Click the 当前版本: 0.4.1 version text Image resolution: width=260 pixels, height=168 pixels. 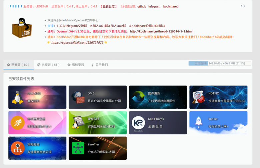[62, 6]
